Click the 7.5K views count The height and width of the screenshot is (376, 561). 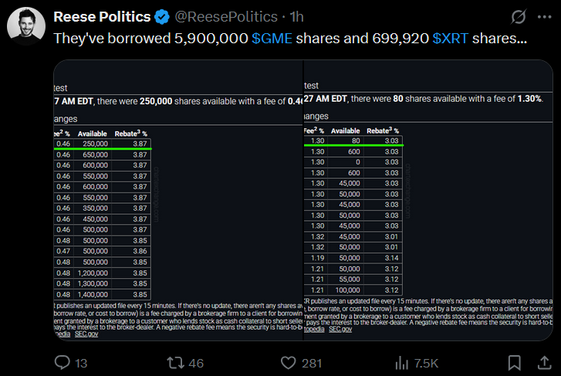pyautogui.click(x=426, y=364)
